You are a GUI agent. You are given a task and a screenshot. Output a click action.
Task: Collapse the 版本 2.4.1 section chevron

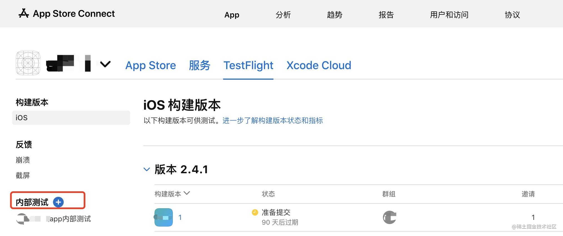point(147,169)
